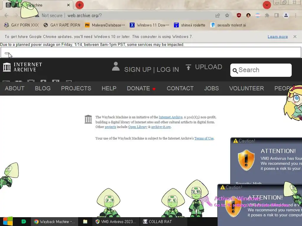
Task: Open the tab search dropdown arrow
Action: [267, 5]
